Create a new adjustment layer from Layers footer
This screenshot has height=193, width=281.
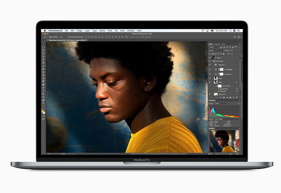tap(227, 97)
